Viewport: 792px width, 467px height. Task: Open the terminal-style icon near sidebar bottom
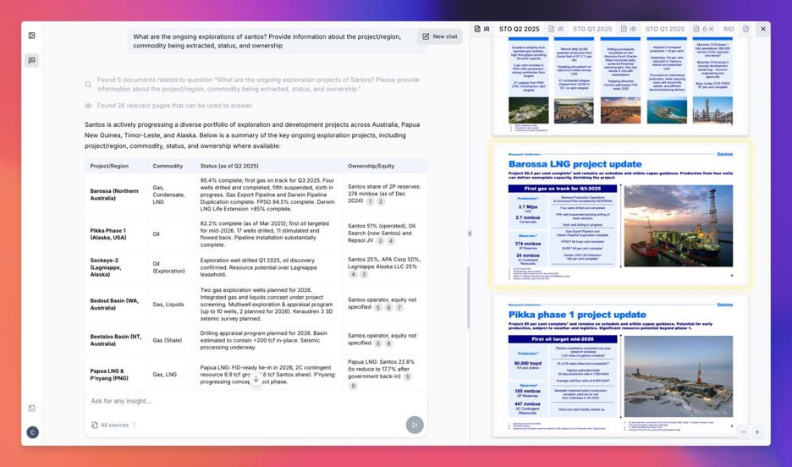[32, 408]
